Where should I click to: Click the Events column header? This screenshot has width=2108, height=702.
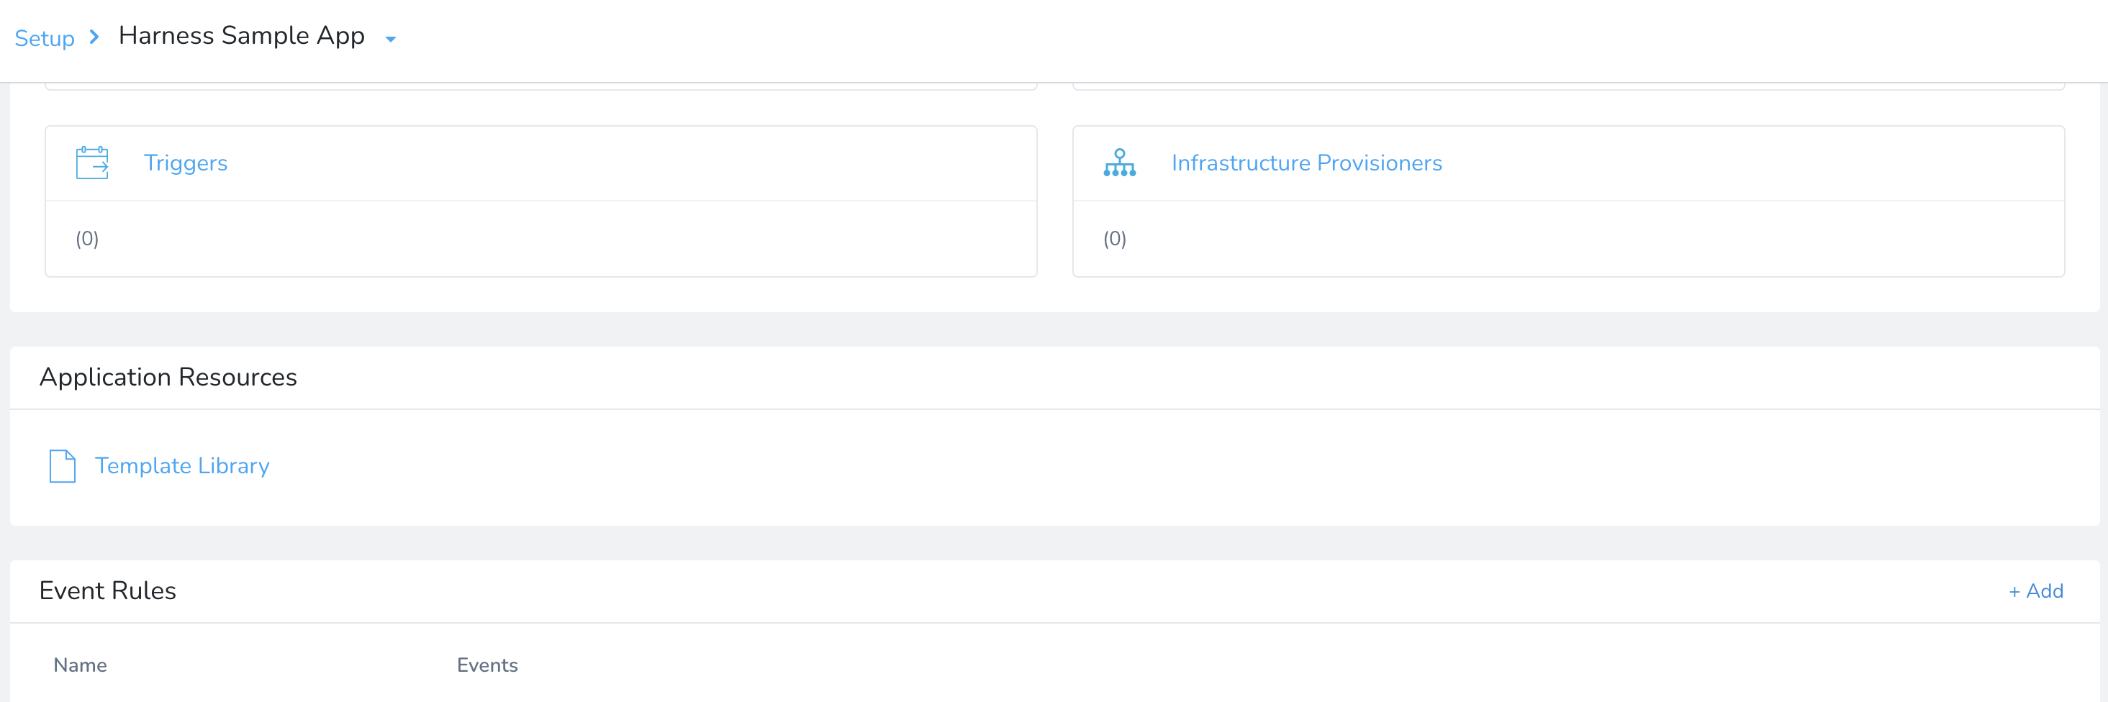click(487, 665)
